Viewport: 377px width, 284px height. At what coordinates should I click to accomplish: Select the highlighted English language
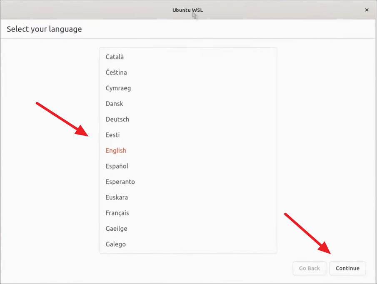tap(188, 151)
